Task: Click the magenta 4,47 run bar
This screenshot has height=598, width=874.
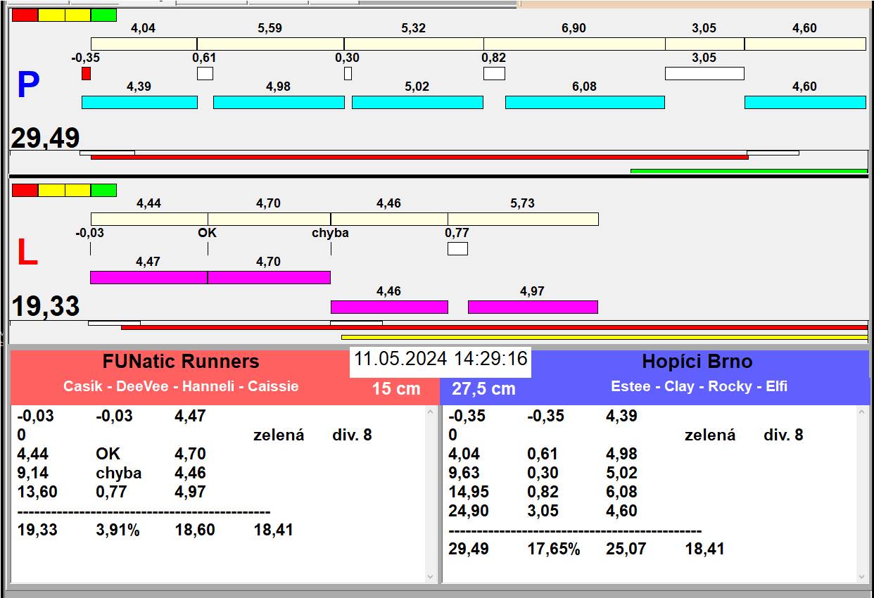Action: pyautogui.click(x=148, y=277)
